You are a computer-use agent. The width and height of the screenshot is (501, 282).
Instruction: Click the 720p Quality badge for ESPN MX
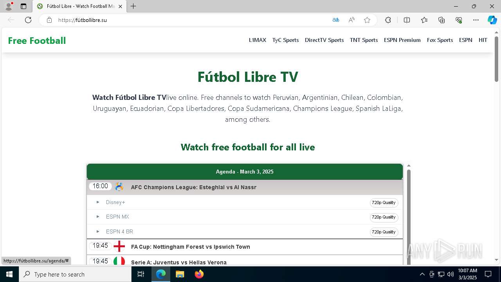click(384, 217)
